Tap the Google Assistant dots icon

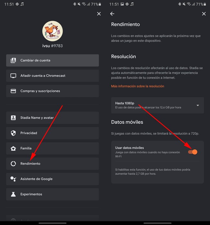[13, 179]
